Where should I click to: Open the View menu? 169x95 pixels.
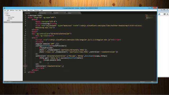point(20,11)
